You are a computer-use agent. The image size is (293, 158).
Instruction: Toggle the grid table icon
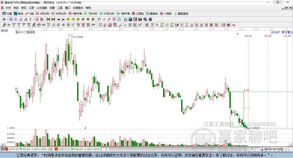point(223,25)
